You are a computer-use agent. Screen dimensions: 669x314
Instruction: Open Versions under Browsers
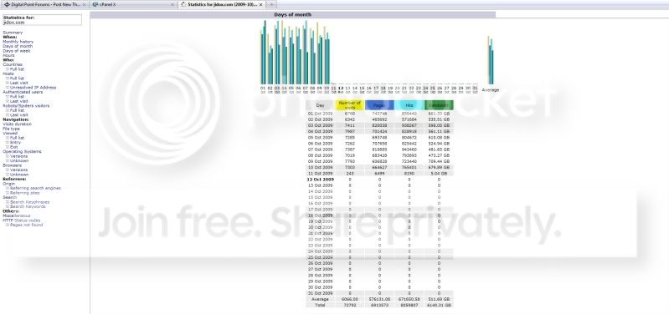click(18, 170)
